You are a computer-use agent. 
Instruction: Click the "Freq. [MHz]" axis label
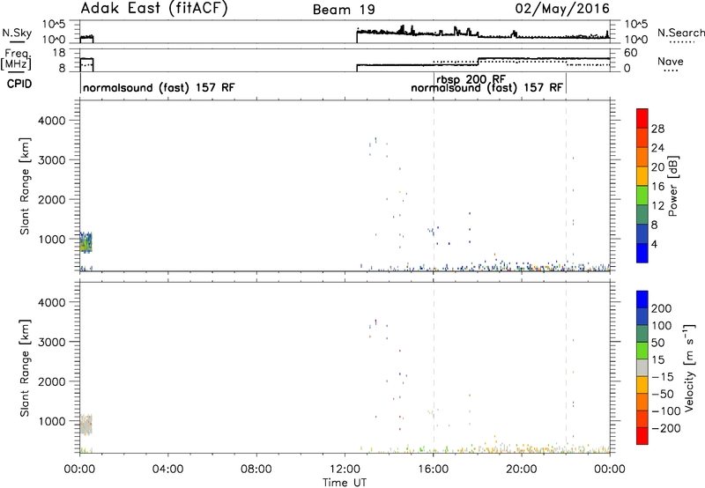point(16,59)
